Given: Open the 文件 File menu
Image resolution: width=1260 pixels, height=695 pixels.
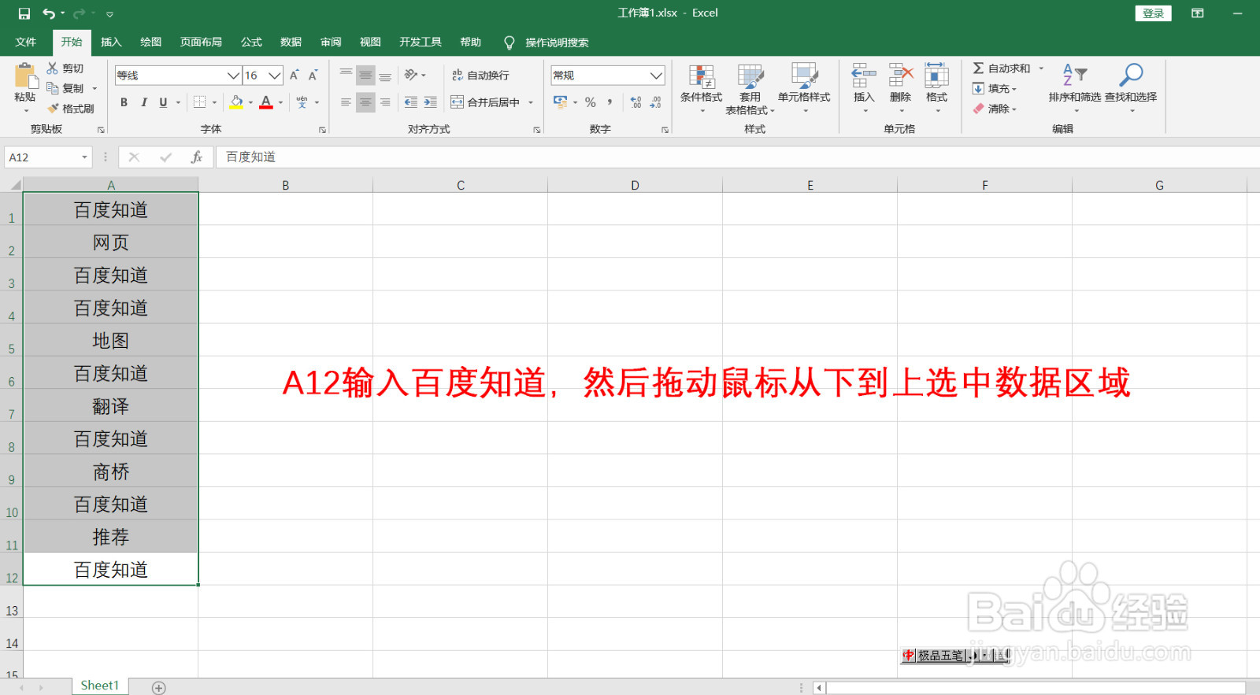Looking at the screenshot, I should point(26,43).
